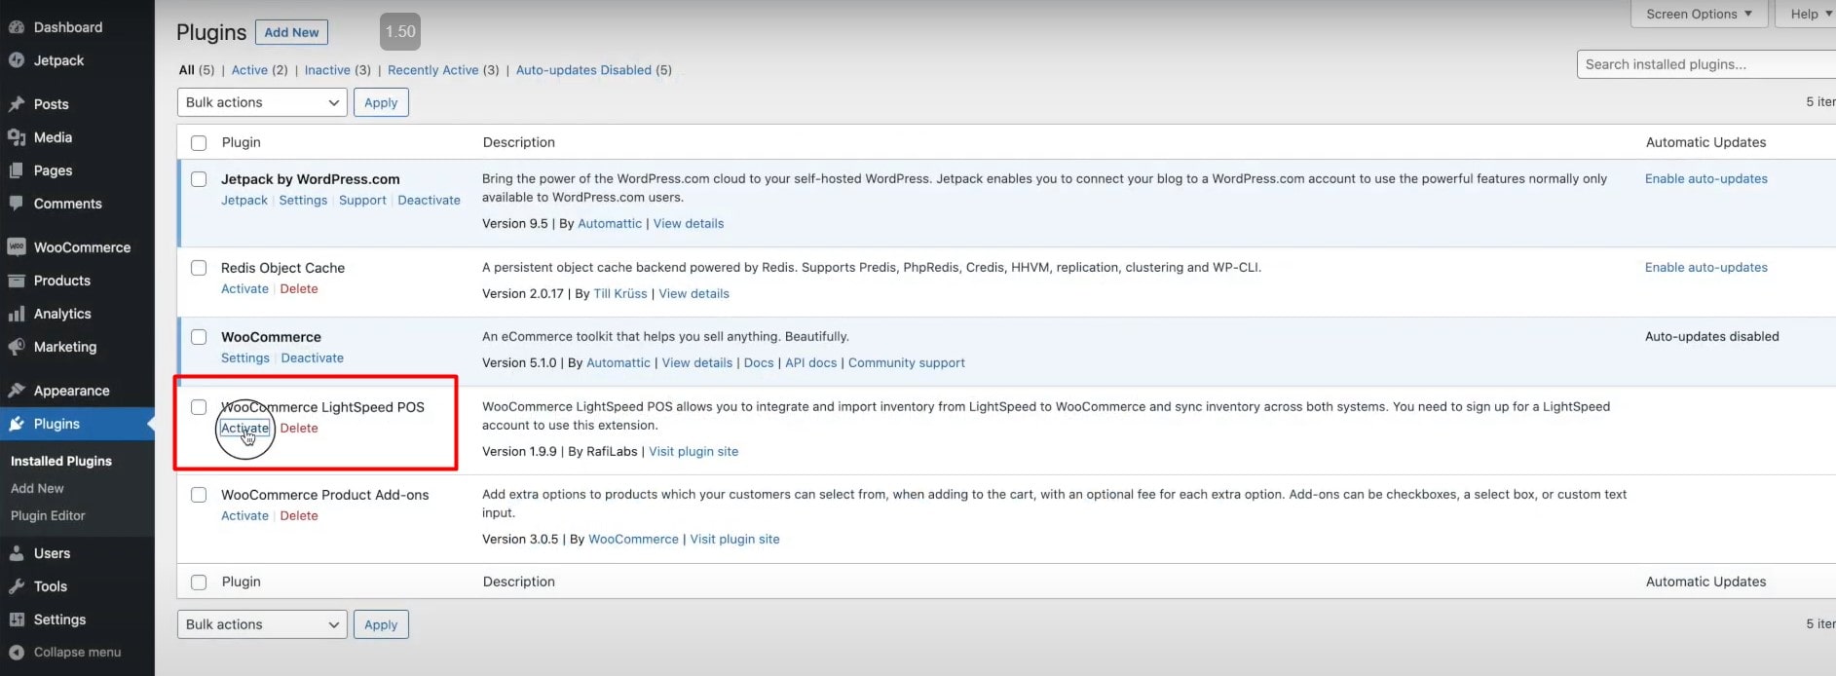This screenshot has width=1836, height=676.
Task: Check the select-all box in table header
Action: 199,143
